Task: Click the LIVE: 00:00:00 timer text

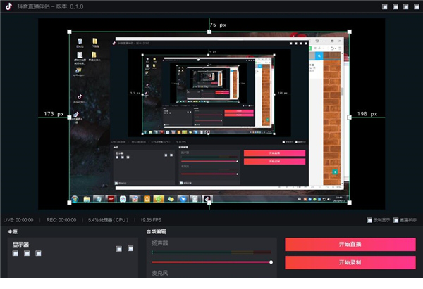Action: click(x=18, y=220)
